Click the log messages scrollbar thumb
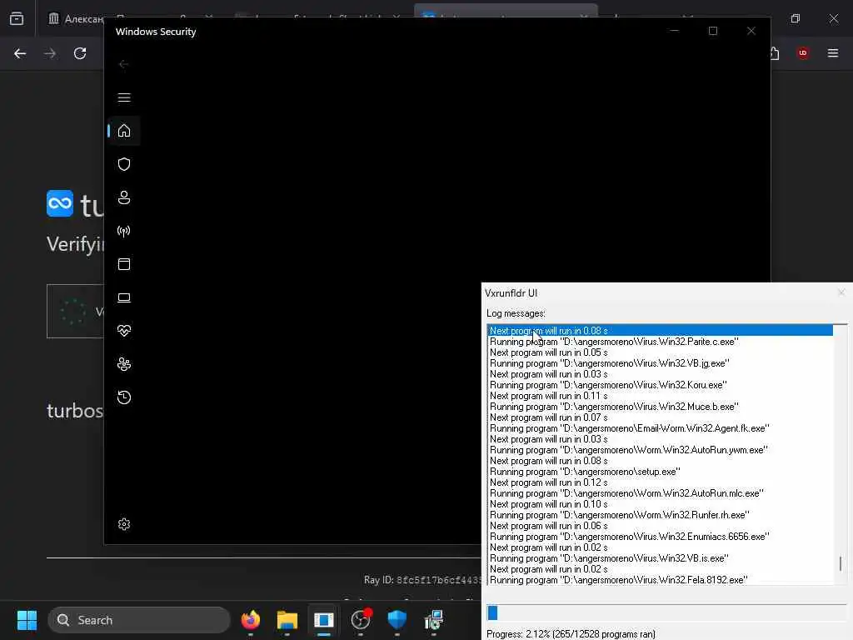The height and width of the screenshot is (640, 853). pyautogui.click(x=841, y=564)
